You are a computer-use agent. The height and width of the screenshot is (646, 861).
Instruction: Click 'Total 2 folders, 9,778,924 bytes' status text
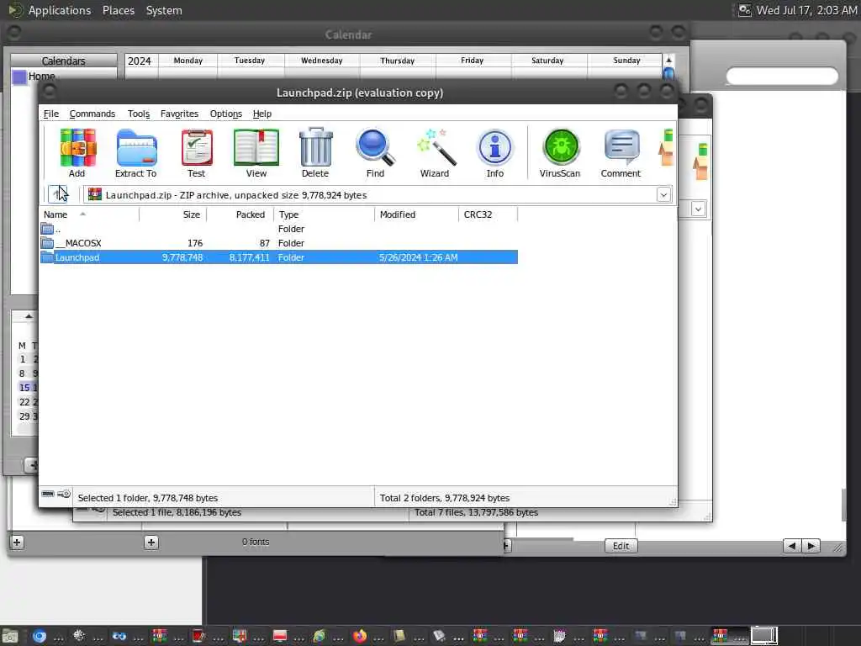point(445,498)
